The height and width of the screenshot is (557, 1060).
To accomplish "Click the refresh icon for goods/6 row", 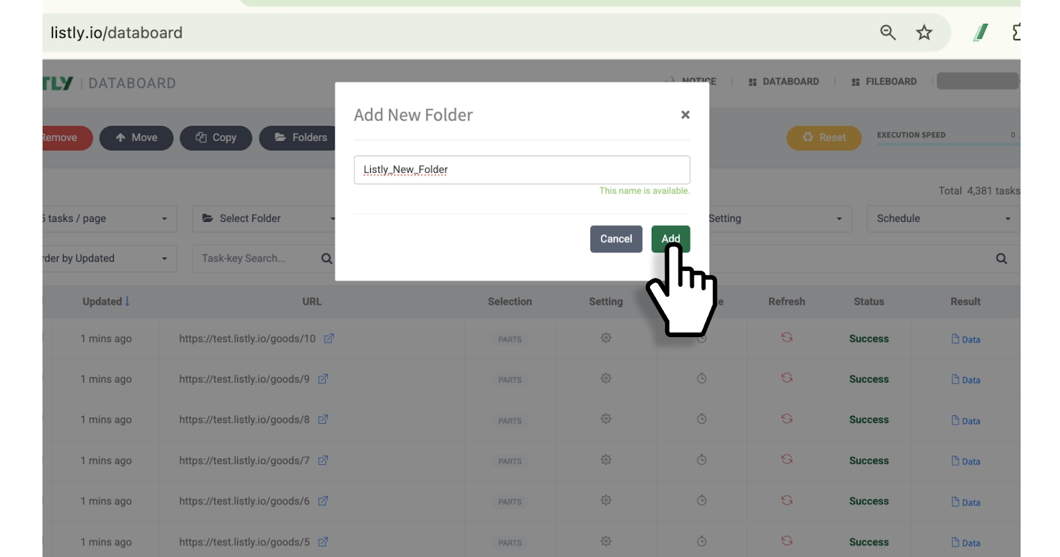I will [786, 501].
